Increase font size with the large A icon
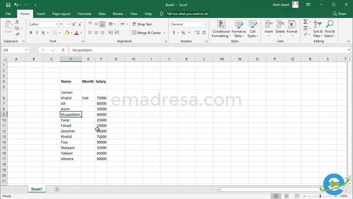Image resolution: width=353 pixels, height=199 pixels. [74, 24]
